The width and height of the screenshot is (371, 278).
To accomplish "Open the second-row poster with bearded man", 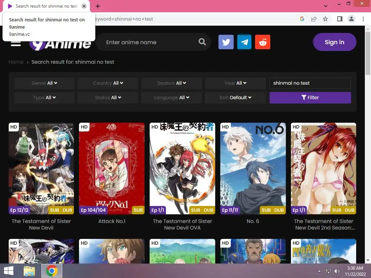I will [253, 251].
